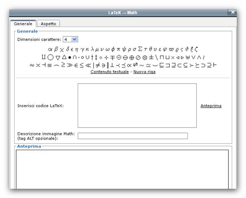This screenshot has height=198, width=246.
Task: Insert the tau τ symbol
Action: (x=145, y=50)
